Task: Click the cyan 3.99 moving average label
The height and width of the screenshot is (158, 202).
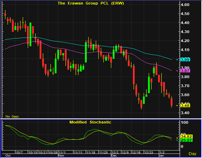Action: [185, 60]
